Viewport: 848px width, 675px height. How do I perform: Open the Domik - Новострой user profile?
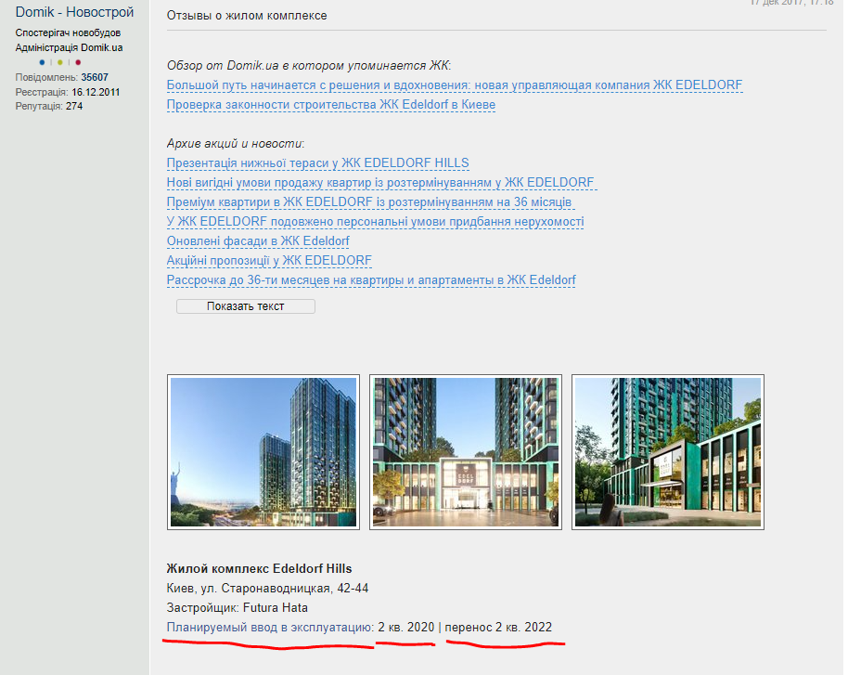(74, 12)
